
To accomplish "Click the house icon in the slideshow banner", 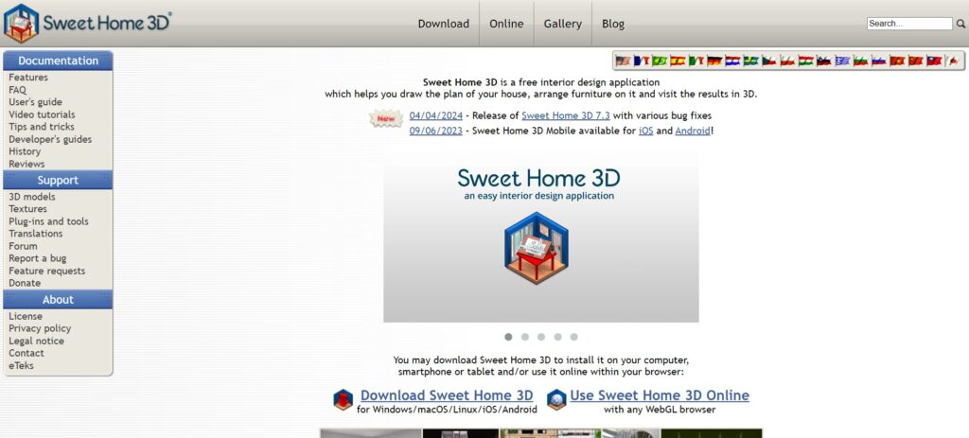I will click(536, 248).
